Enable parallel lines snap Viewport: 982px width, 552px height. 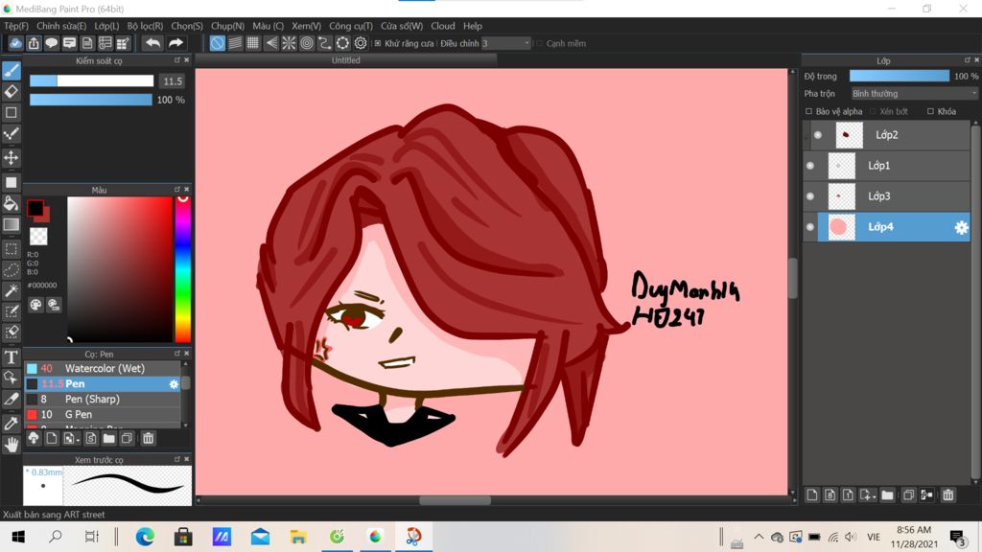pyautogui.click(x=235, y=43)
